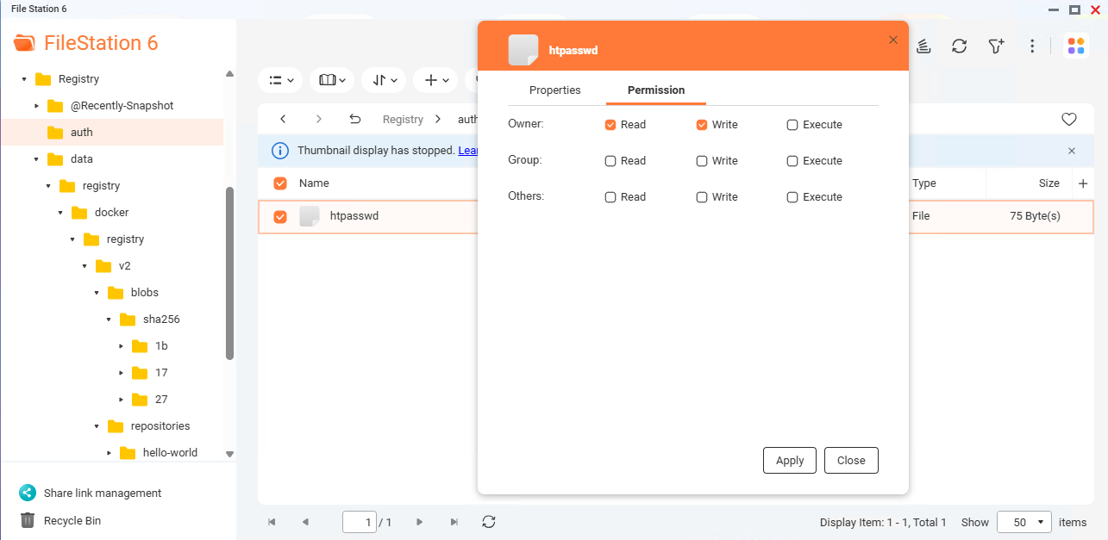Click the Apply button
1108x540 pixels.
pyautogui.click(x=790, y=461)
